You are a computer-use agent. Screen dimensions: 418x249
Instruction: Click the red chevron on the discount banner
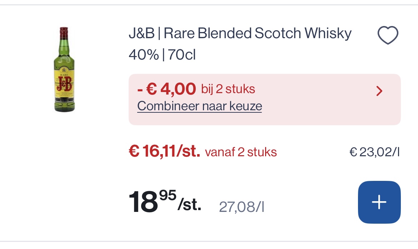tap(379, 91)
